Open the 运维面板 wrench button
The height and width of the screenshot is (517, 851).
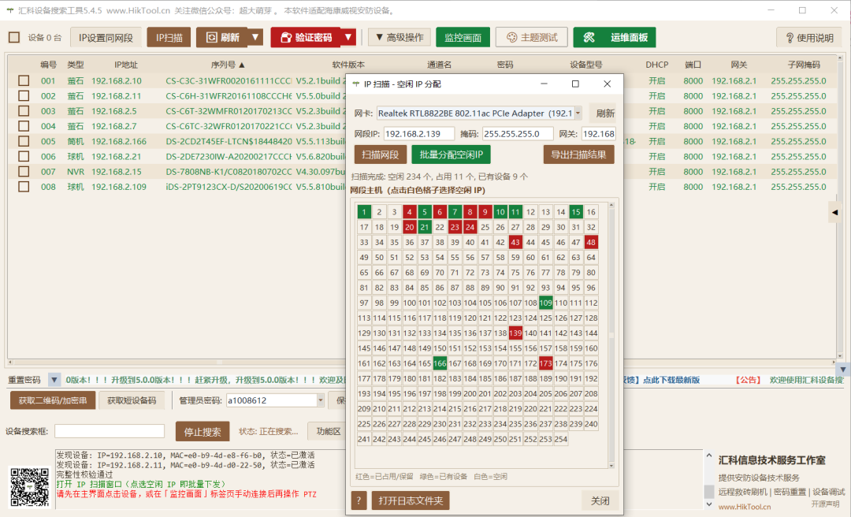(615, 38)
